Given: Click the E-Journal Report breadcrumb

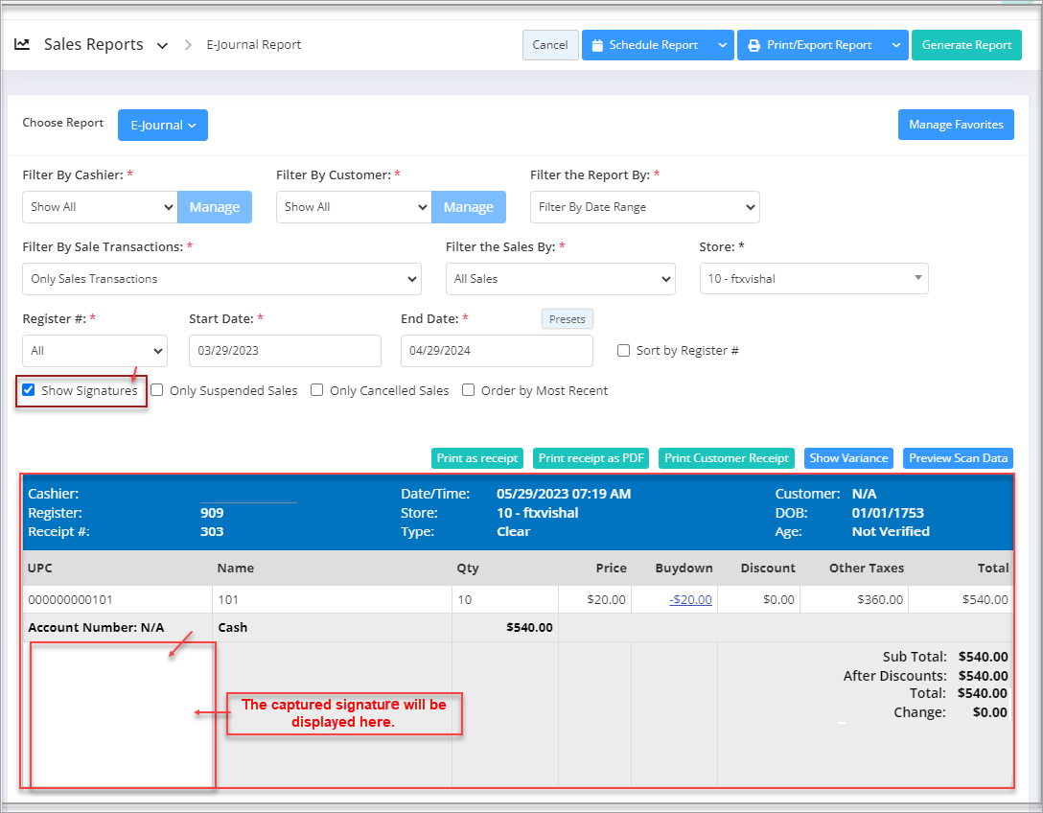Looking at the screenshot, I should tap(254, 44).
